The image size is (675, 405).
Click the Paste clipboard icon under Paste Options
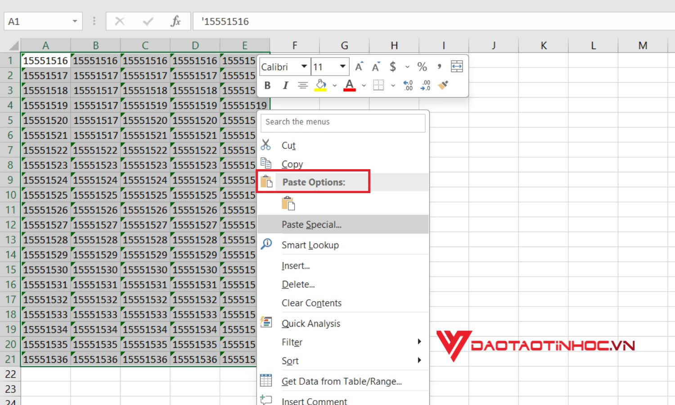coord(288,203)
